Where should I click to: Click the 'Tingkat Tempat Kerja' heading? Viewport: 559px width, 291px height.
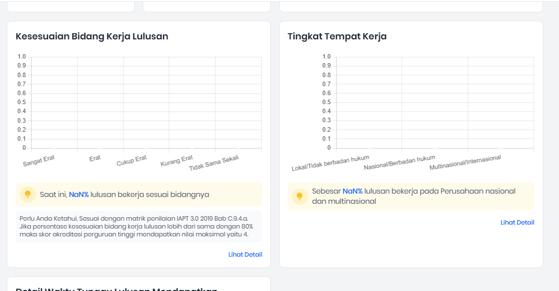(x=337, y=37)
